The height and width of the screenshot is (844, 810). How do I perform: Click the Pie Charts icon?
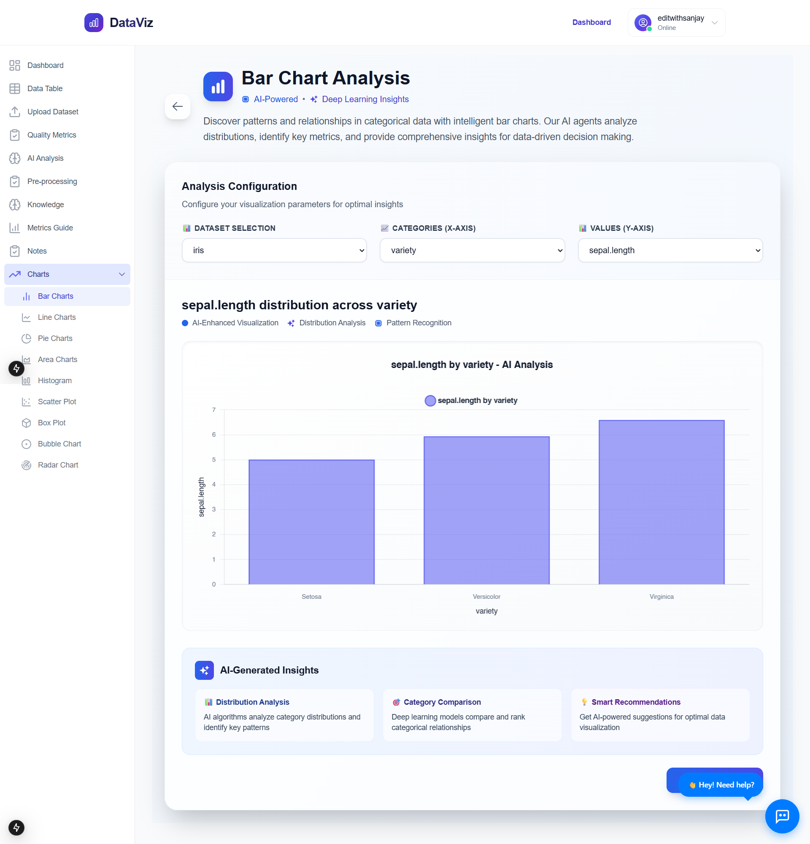(26, 338)
